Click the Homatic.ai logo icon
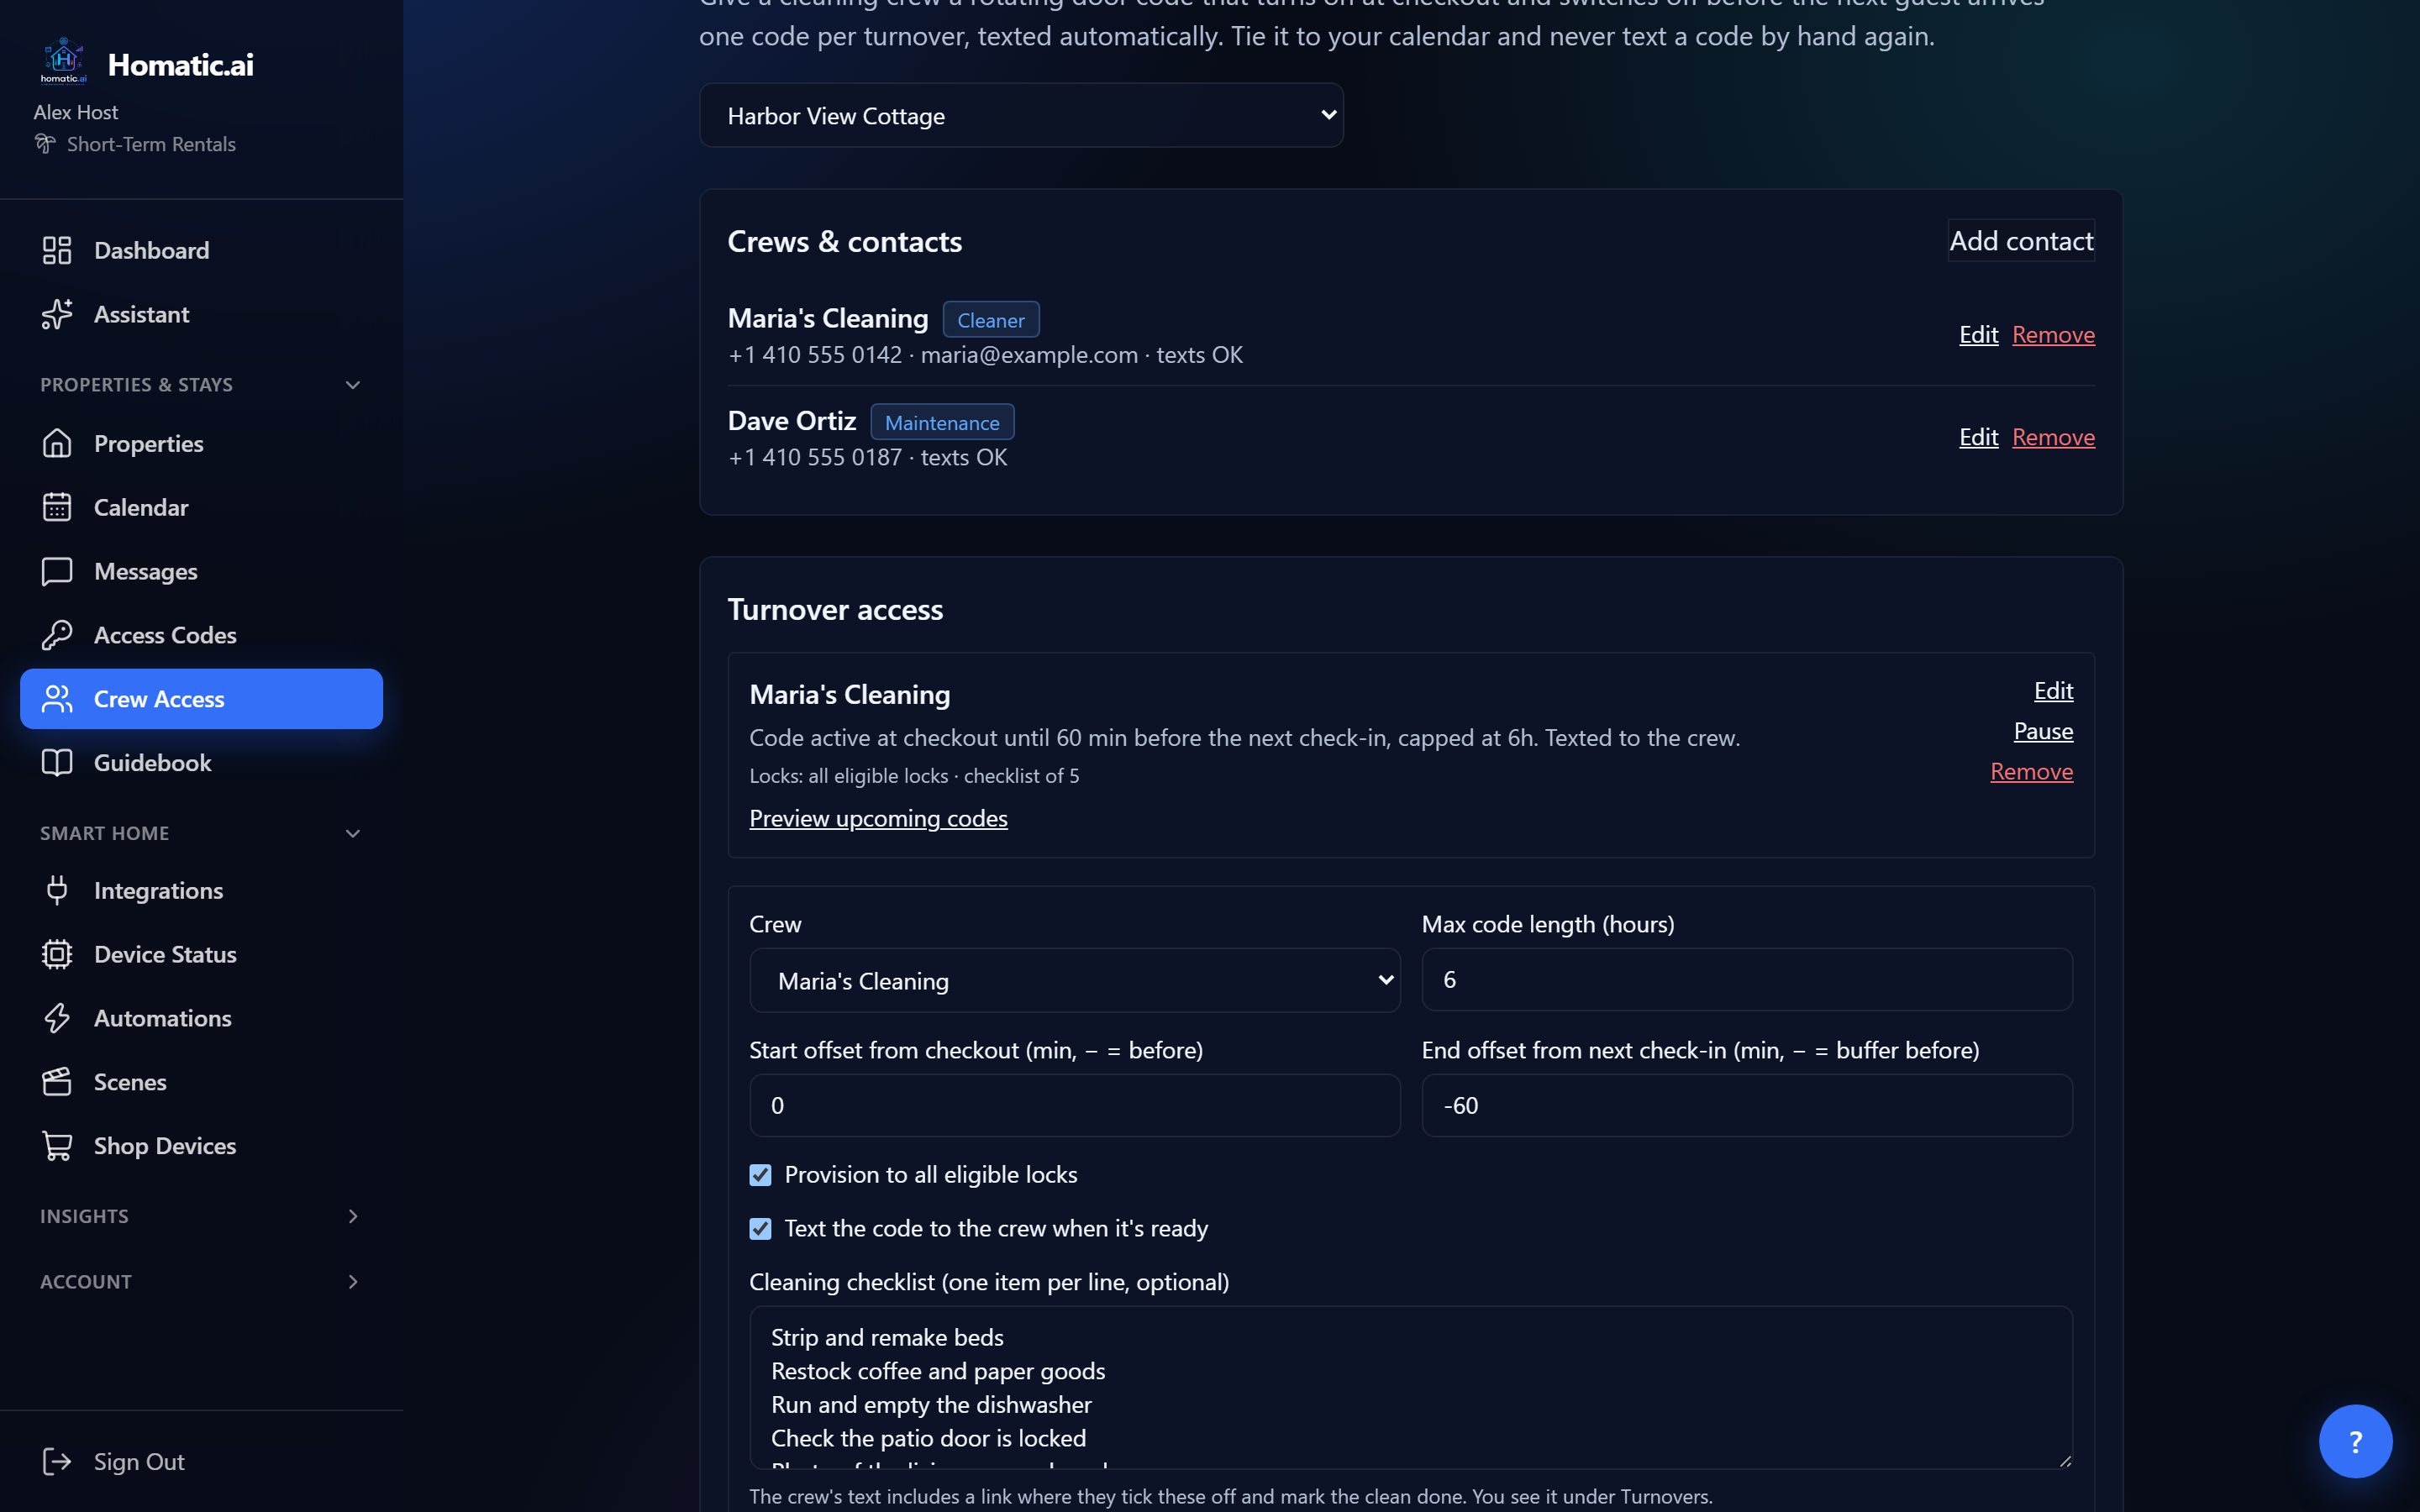 point(63,62)
